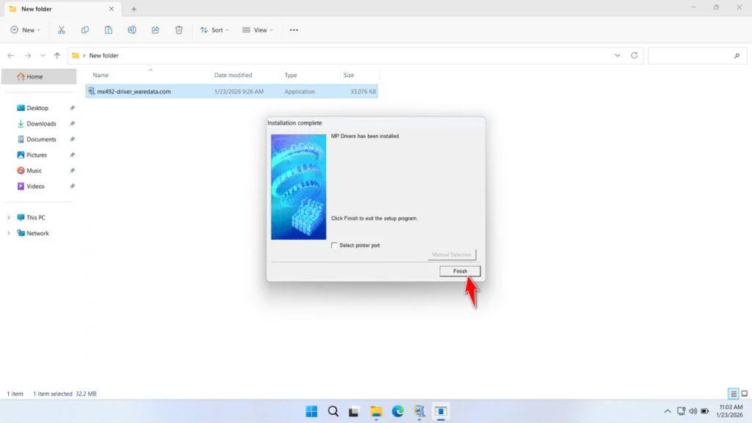Unpin Desktop from quick access
Image resolution: width=752 pixels, height=423 pixels.
(x=72, y=108)
